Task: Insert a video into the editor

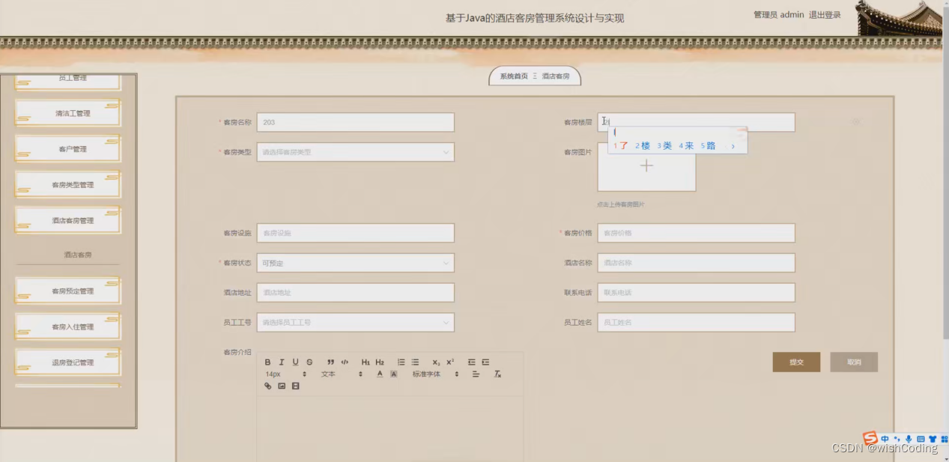Action: 295,386
